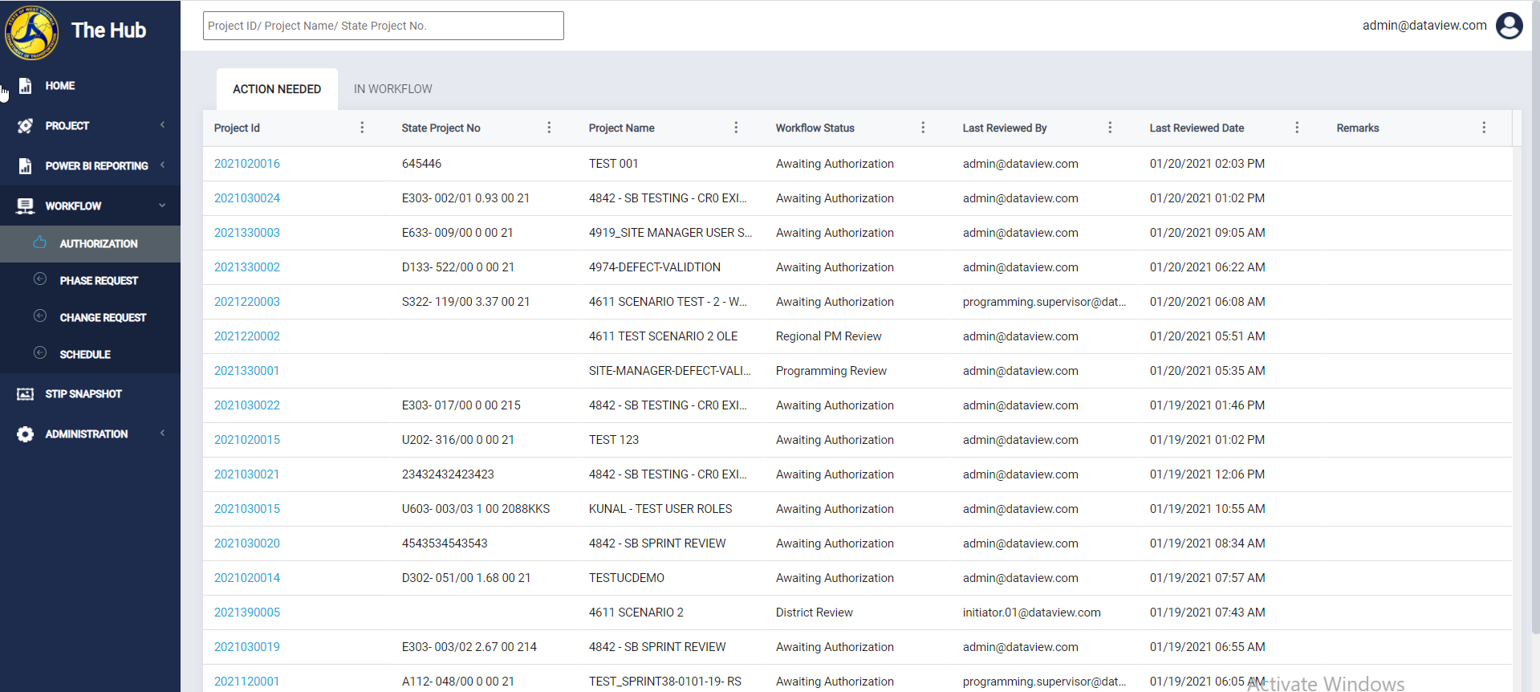Expand the Power BI Reporting chevron
This screenshot has height=692, width=1540.
[162, 165]
